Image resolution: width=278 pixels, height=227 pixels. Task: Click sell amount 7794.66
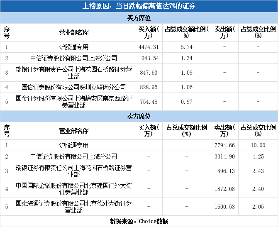(x=224, y=145)
